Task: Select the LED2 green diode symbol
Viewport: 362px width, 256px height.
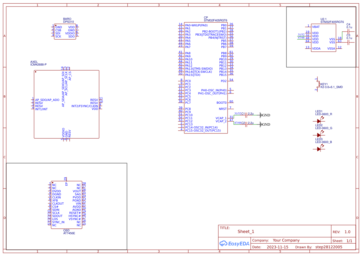Action: 319,135
